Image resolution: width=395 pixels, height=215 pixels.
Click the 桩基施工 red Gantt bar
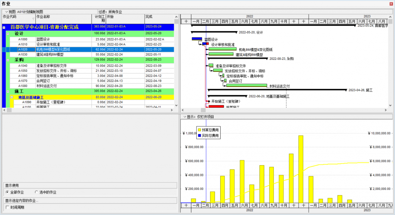click(216, 107)
